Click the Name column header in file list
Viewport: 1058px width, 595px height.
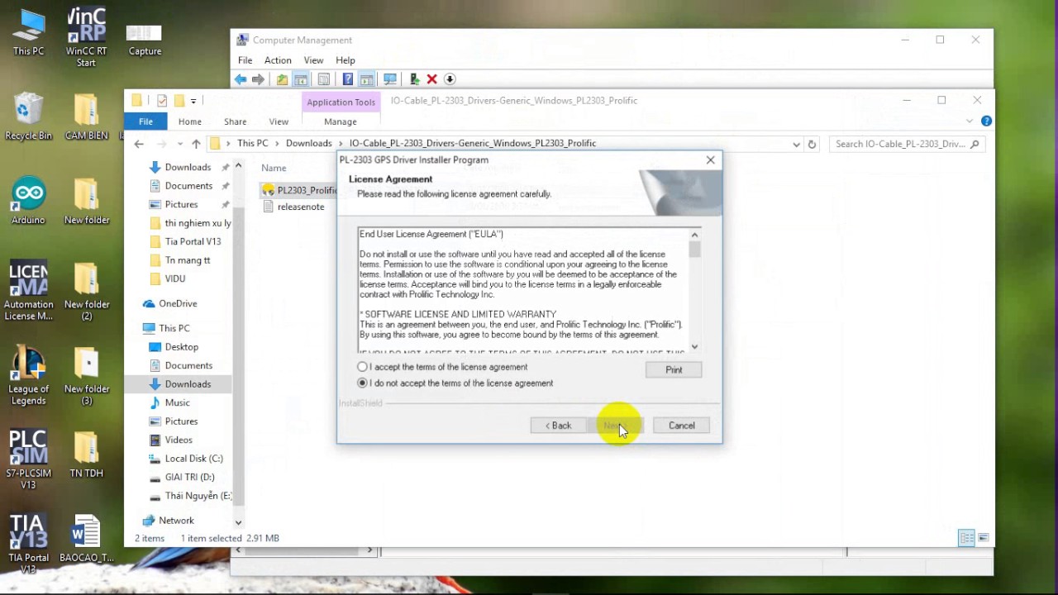[x=274, y=168]
